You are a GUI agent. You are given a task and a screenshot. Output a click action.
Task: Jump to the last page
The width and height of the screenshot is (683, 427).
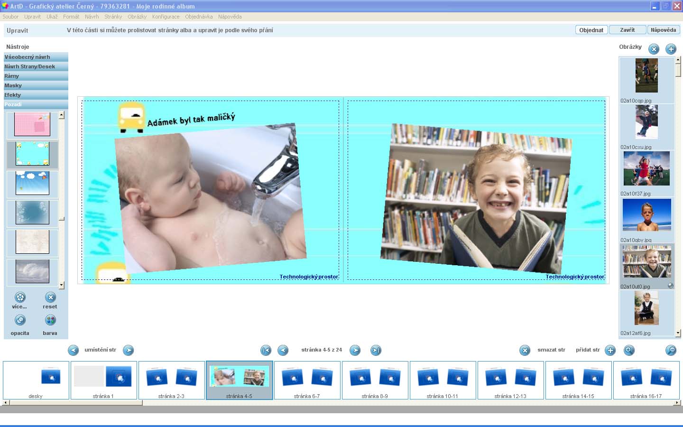(376, 351)
